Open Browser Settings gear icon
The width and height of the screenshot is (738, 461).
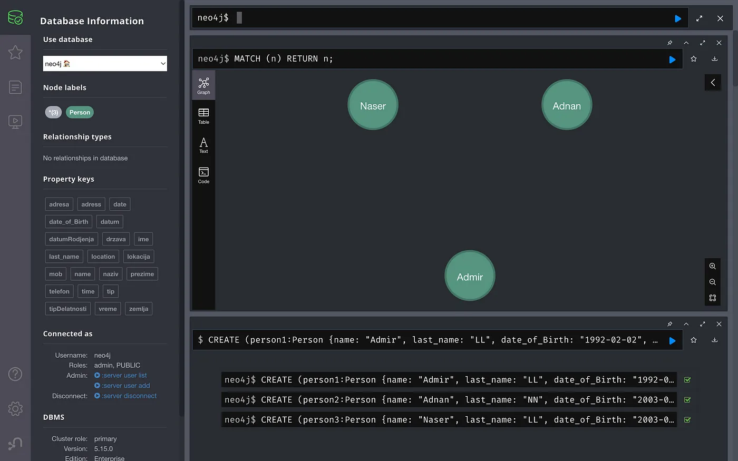click(15, 408)
